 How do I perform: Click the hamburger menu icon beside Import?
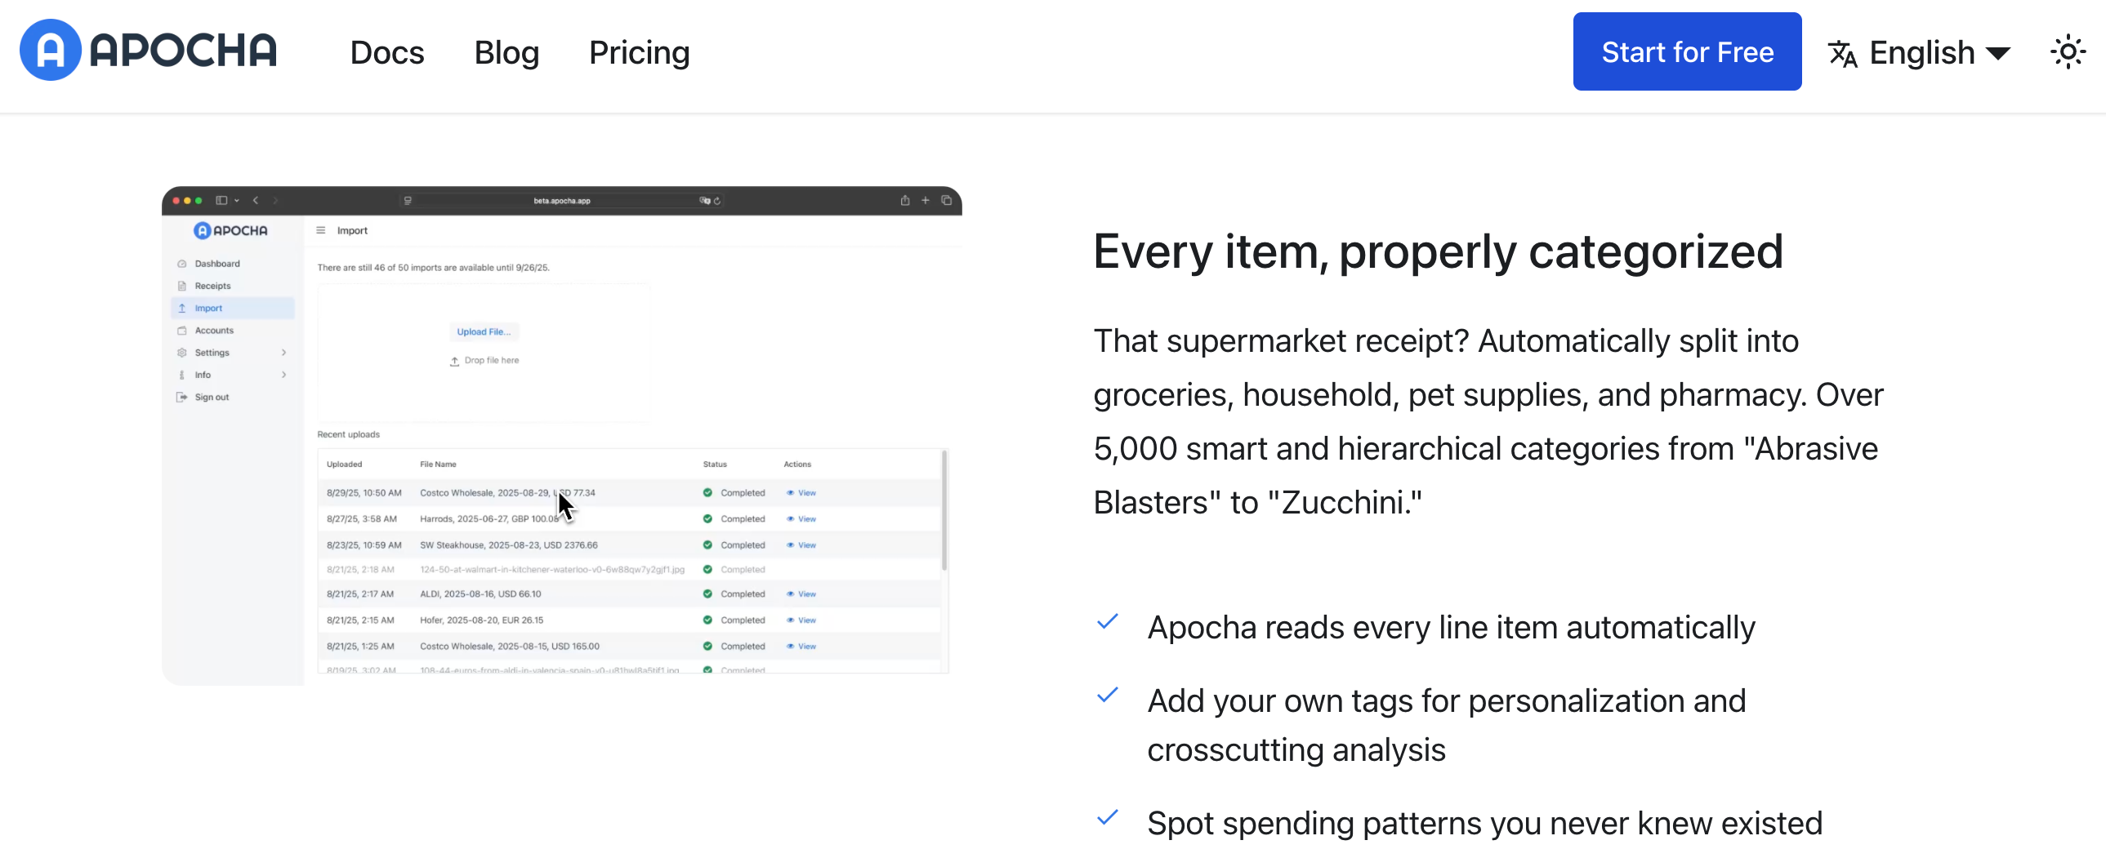coord(320,230)
